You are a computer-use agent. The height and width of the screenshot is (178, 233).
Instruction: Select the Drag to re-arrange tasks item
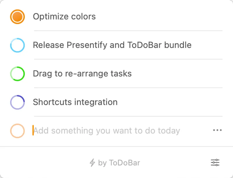[82, 73]
